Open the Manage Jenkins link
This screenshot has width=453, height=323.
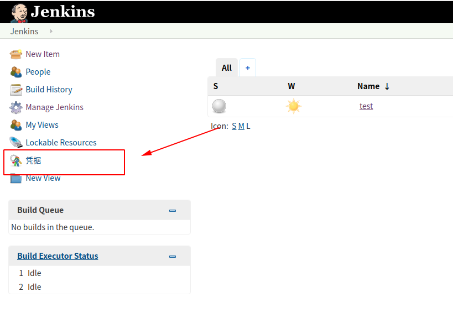[x=54, y=107]
